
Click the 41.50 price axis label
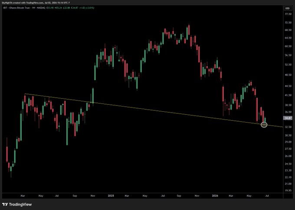(x=288, y=95)
